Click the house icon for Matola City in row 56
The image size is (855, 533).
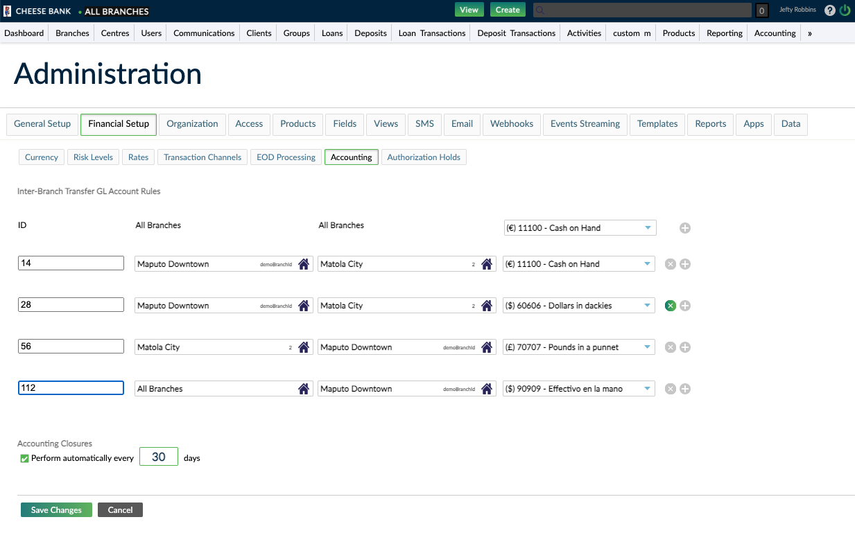[303, 347]
